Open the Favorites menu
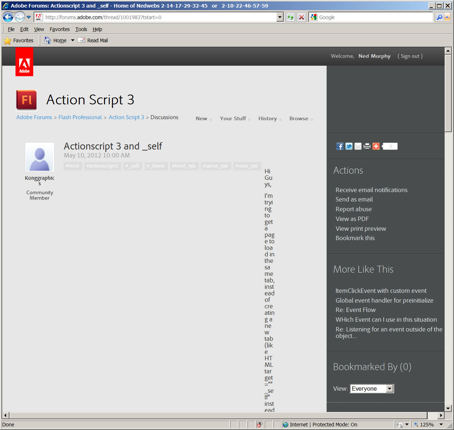This screenshot has height=430, width=454. coord(59,29)
